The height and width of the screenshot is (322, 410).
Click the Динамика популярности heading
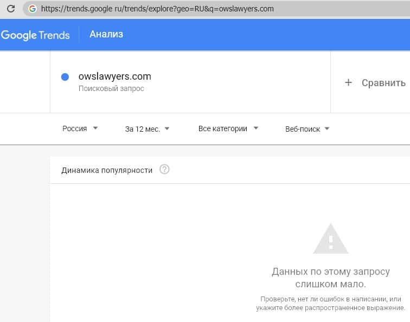pos(107,170)
